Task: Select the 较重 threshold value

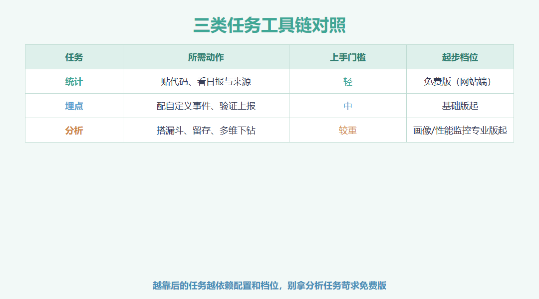Action: point(347,131)
